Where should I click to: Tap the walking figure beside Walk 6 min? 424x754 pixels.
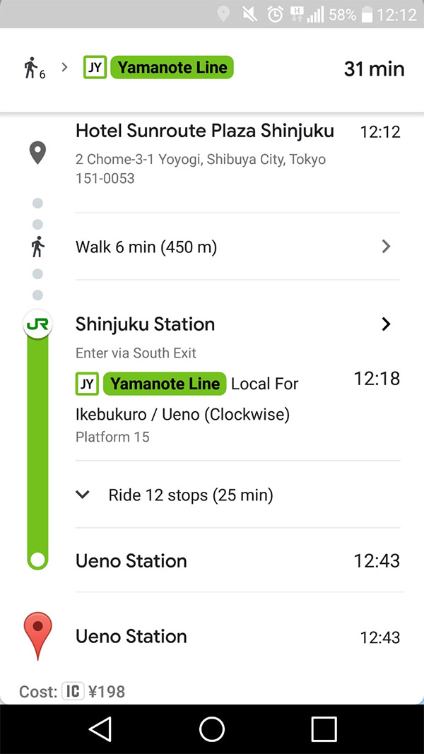coord(37,247)
